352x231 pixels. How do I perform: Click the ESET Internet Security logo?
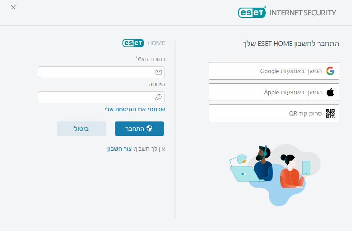[287, 13]
